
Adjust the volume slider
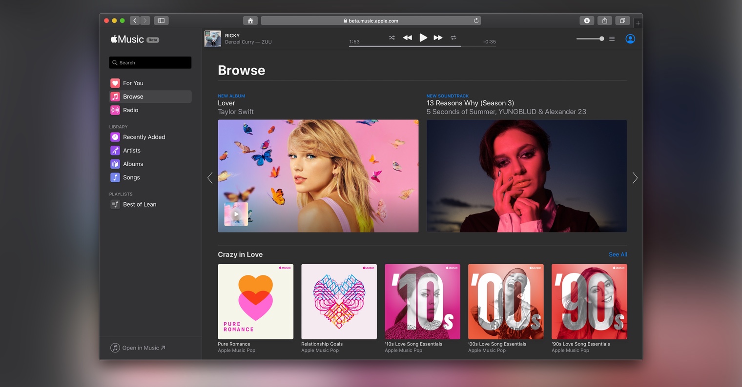(590, 39)
